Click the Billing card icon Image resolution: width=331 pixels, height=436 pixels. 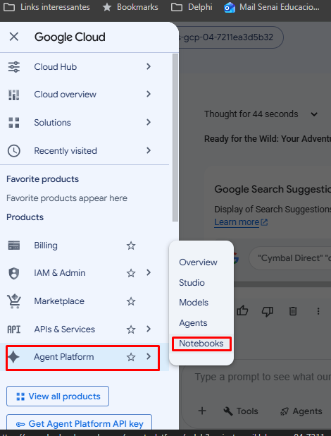pos(14,246)
